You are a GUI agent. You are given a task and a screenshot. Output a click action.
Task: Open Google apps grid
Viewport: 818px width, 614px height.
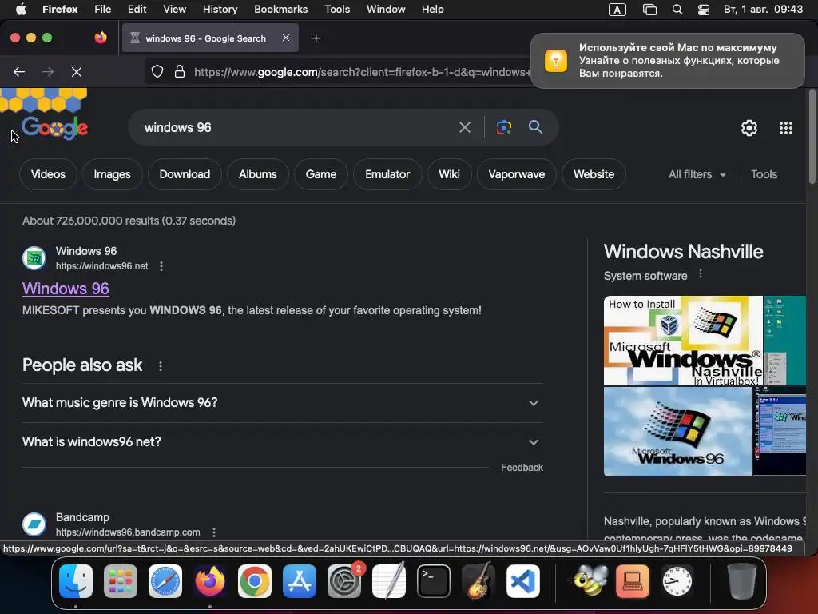click(x=786, y=128)
